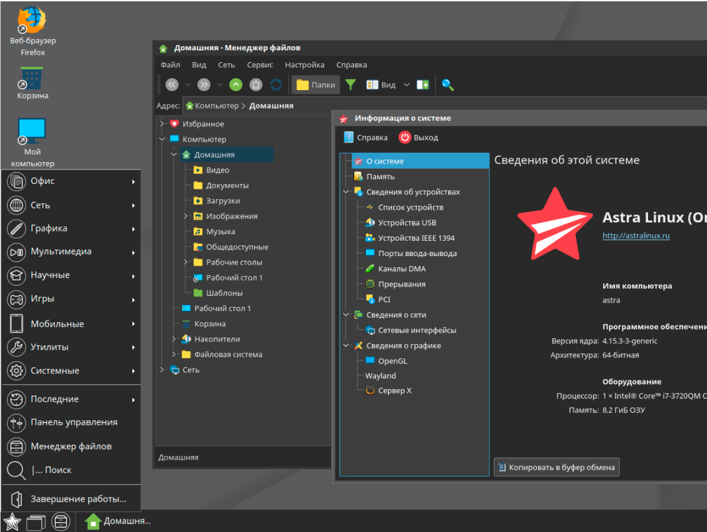
Task: Open the Файл menu
Action: pyautogui.click(x=170, y=65)
